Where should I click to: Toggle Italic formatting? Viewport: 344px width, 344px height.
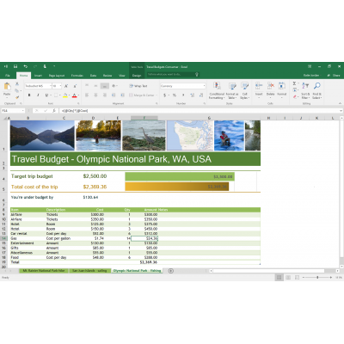(38, 95)
